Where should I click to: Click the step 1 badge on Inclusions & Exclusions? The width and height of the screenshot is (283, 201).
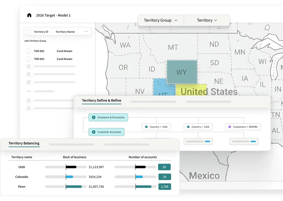point(93,117)
